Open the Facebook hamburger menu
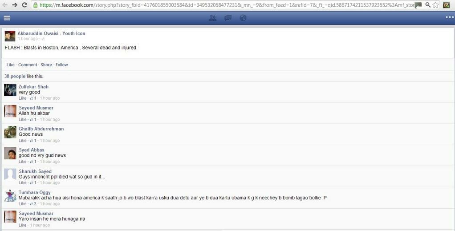455x231 pixels. (7, 18)
